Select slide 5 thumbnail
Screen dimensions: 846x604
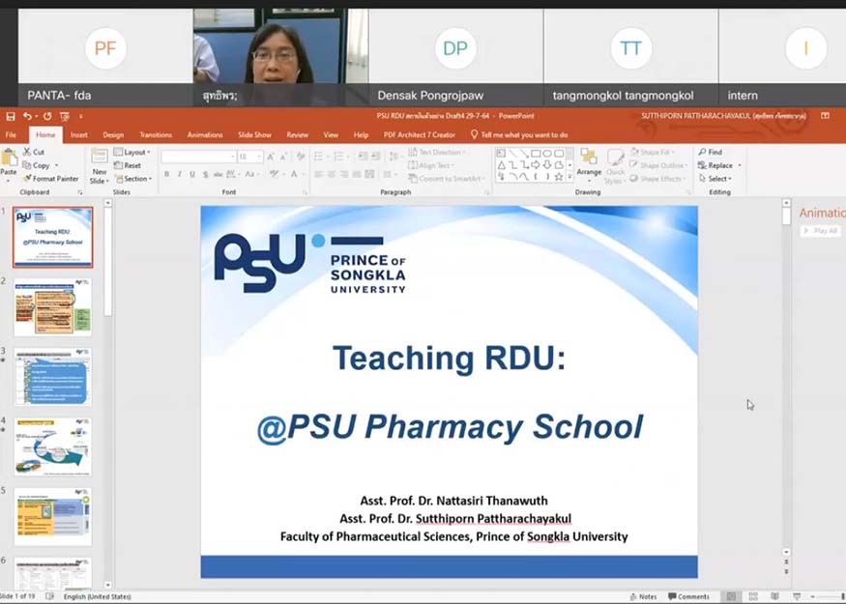(53, 517)
